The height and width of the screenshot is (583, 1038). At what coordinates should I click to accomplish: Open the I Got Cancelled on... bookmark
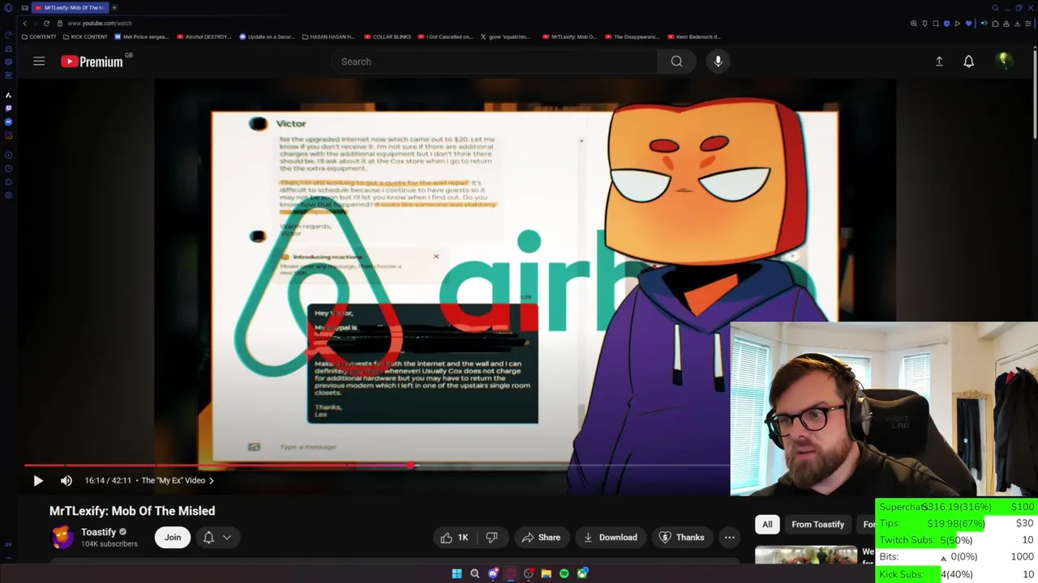[x=445, y=36]
